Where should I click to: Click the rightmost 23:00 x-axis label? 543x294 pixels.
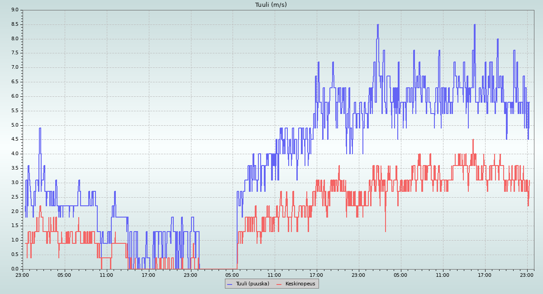click(x=527, y=275)
